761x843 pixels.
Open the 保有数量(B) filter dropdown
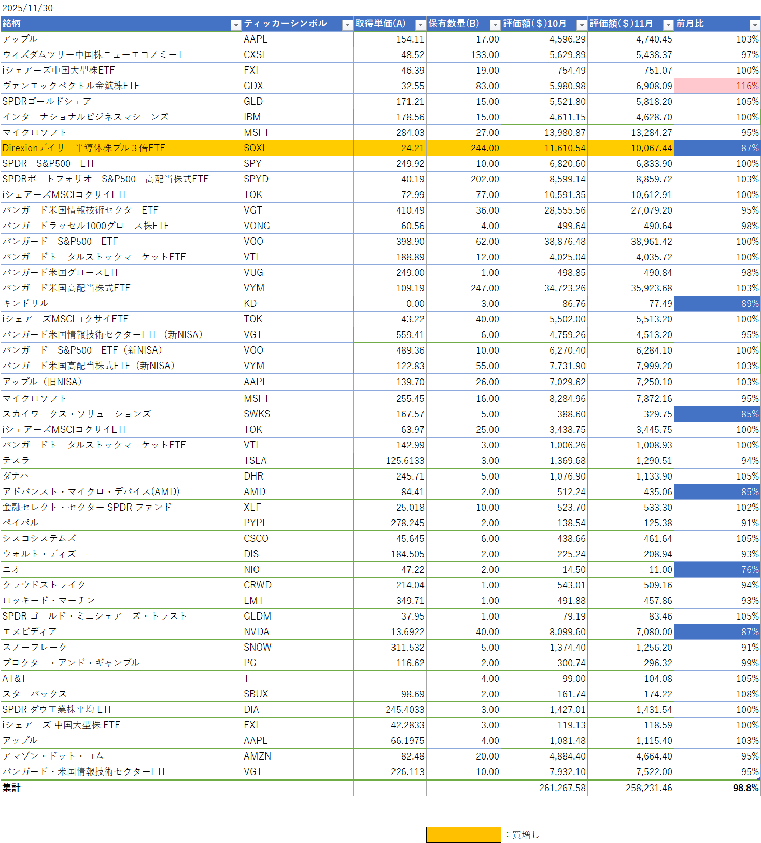pyautogui.click(x=495, y=25)
